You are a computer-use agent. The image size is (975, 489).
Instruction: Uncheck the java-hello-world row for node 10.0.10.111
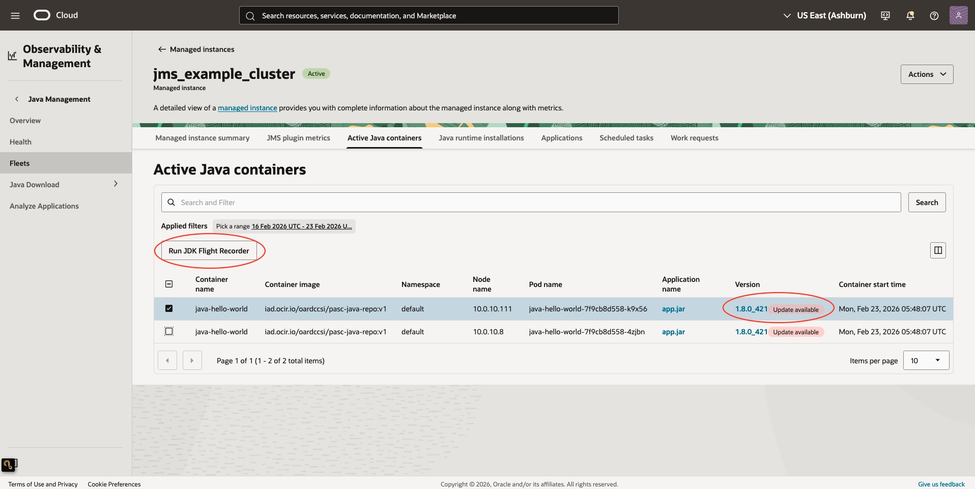click(x=169, y=308)
